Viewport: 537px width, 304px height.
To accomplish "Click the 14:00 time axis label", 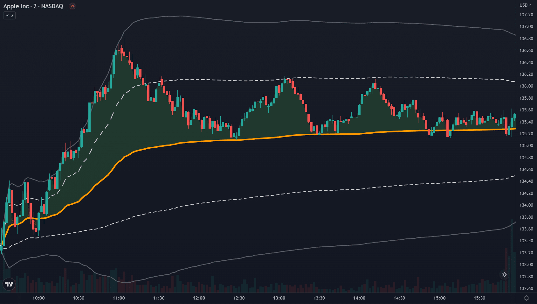I will pyautogui.click(x=359, y=298).
